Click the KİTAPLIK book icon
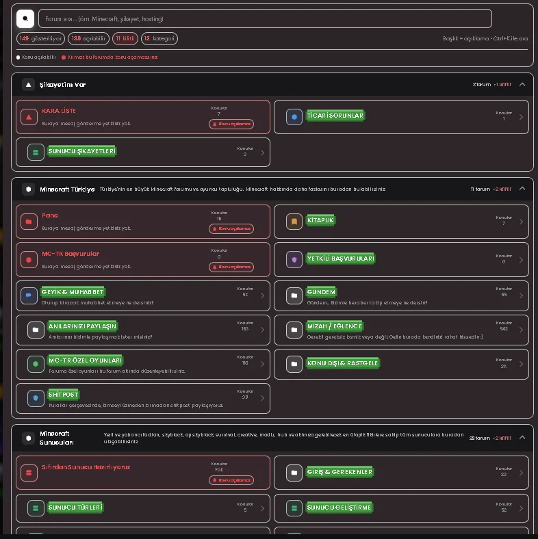This screenshot has width=538, height=539. [294, 222]
